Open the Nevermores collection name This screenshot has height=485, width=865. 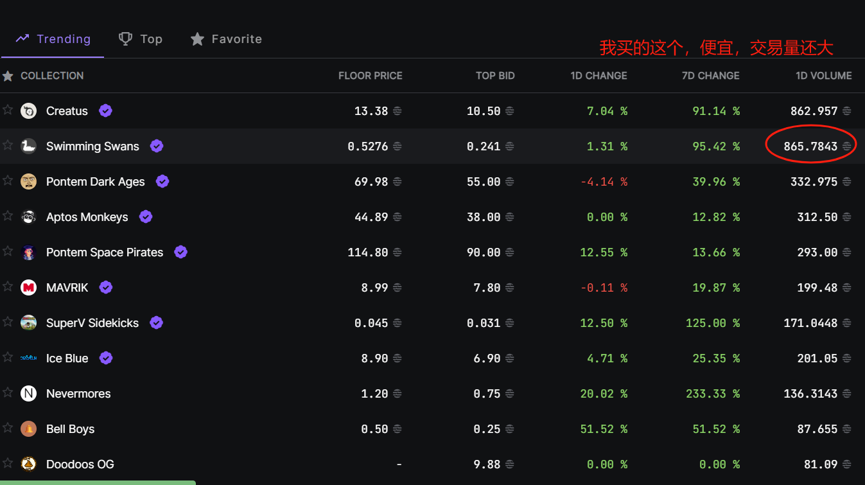[x=78, y=394]
